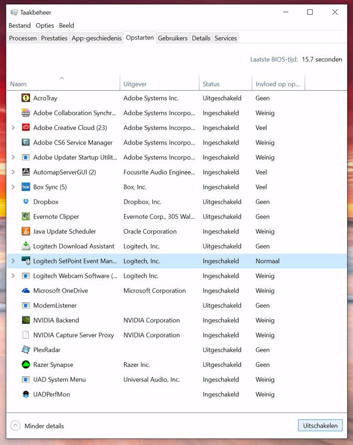The width and height of the screenshot is (353, 445).
Task: Expand the AutomapServerGUI (2) group
Action: 13,172
